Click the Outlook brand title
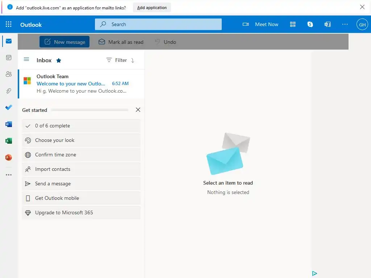The width and height of the screenshot is (371, 278). pyautogui.click(x=31, y=25)
